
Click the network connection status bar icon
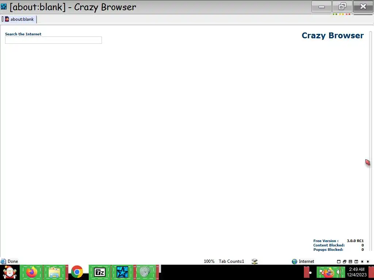click(255, 261)
